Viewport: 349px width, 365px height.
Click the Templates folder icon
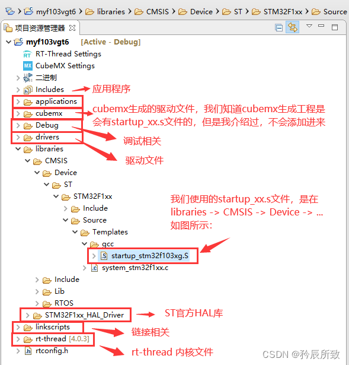click(85, 233)
